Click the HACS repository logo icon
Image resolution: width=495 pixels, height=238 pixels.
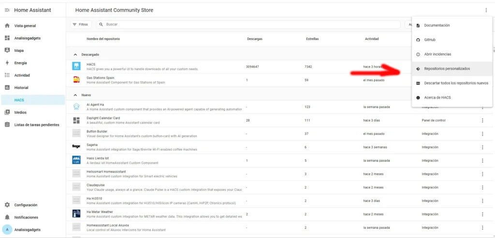[x=76, y=66]
